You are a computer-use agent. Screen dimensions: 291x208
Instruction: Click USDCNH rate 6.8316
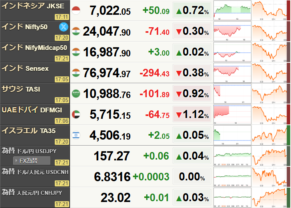112,177
